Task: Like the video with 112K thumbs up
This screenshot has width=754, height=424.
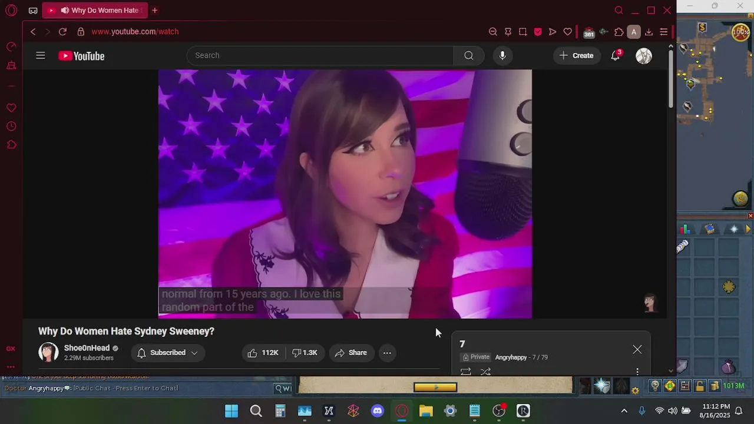Action: pyautogui.click(x=263, y=353)
